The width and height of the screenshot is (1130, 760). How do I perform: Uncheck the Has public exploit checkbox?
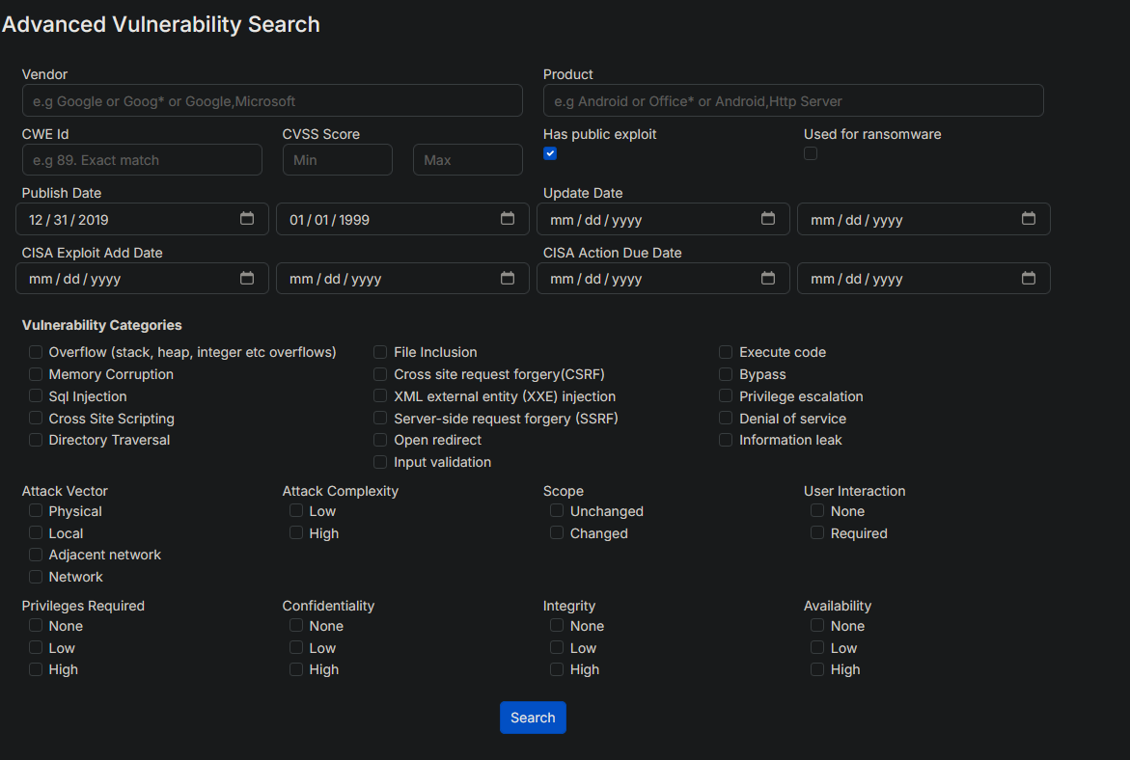point(550,153)
